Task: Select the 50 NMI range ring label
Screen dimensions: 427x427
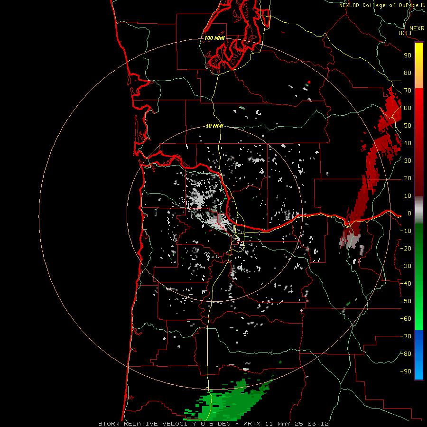Action: click(214, 126)
